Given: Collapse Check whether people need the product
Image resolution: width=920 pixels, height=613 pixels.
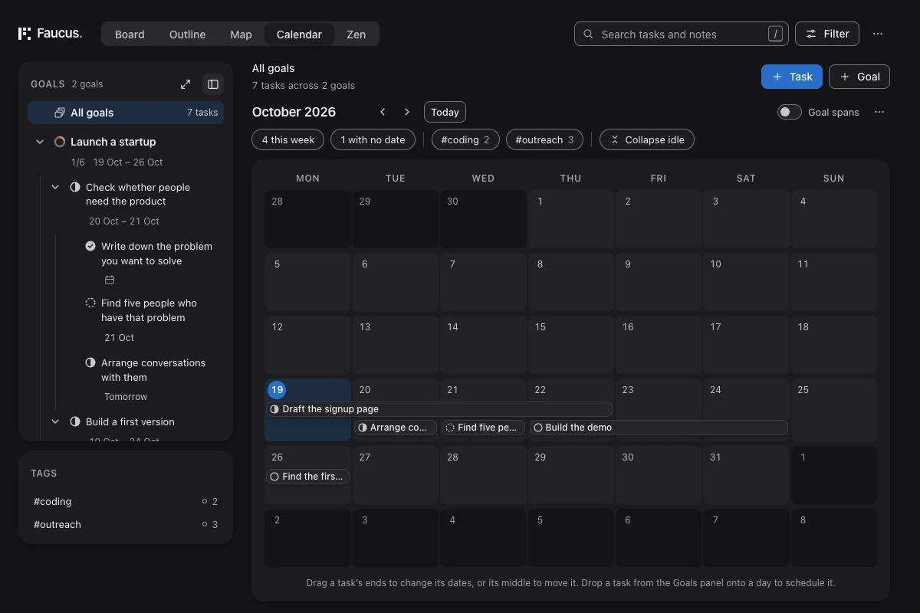Looking at the screenshot, I should [55, 187].
